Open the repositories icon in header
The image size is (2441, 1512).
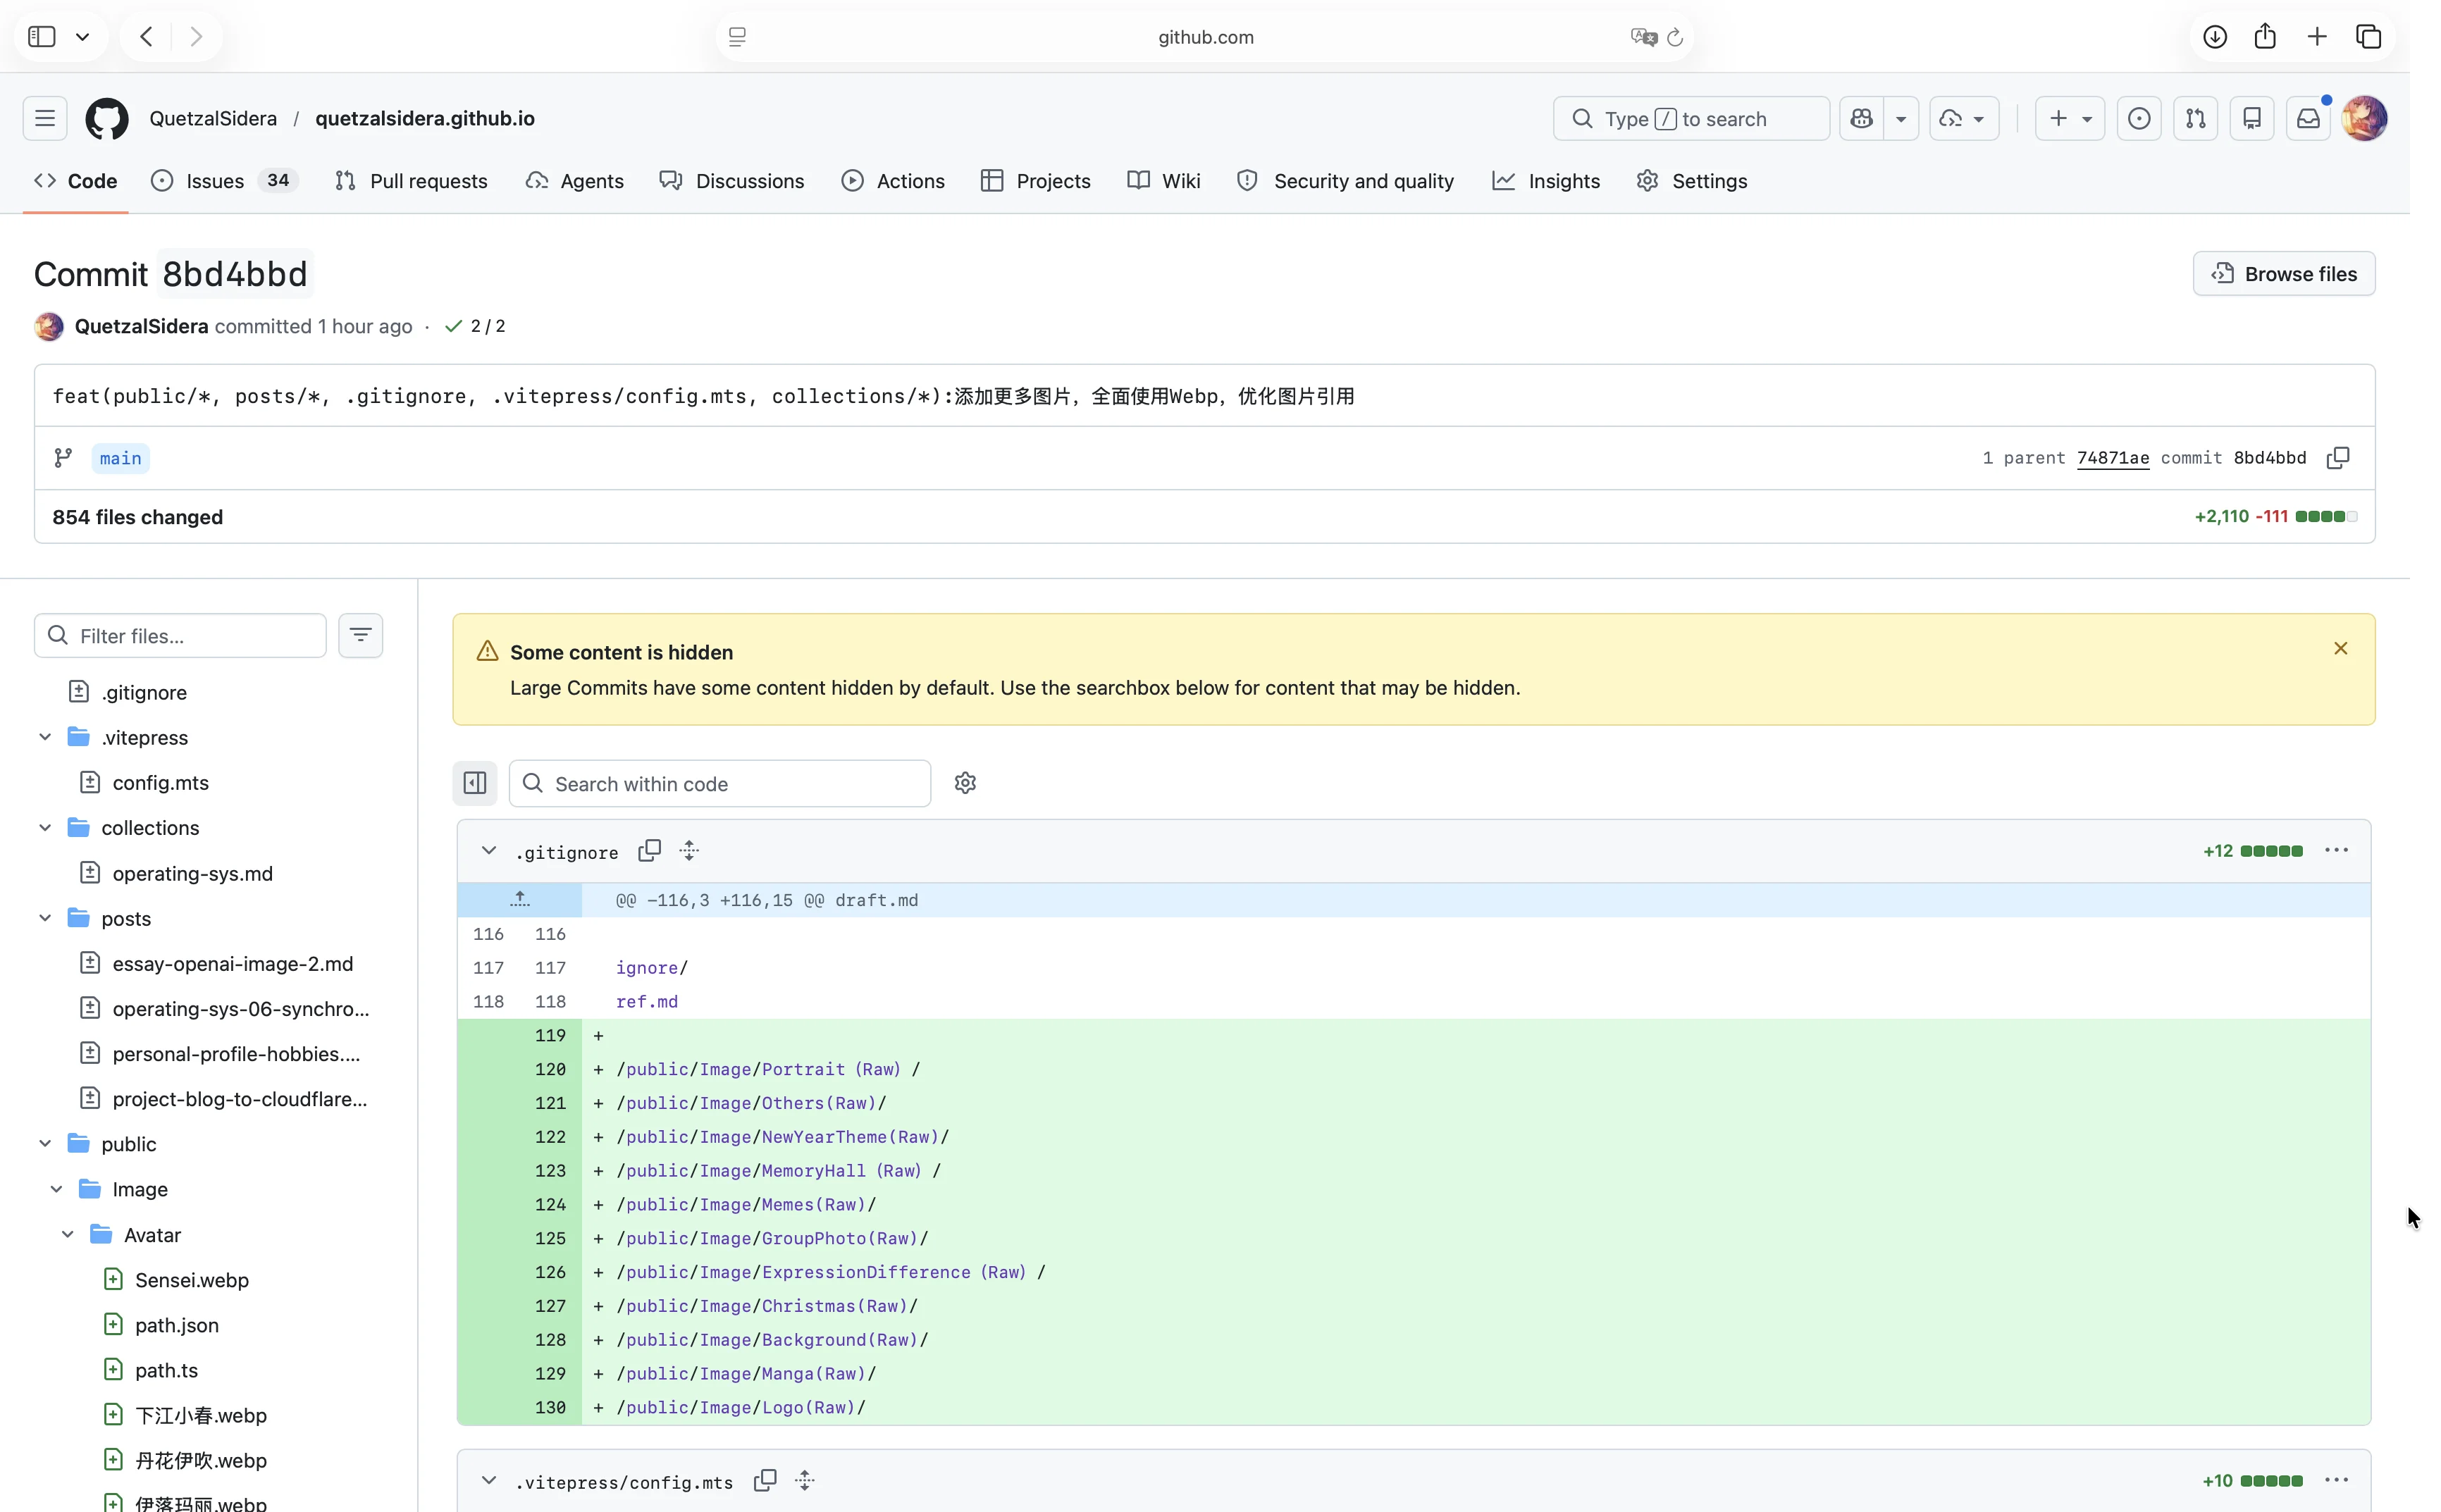[x=2252, y=118]
